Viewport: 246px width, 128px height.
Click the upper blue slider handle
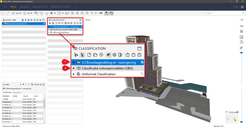242,53
